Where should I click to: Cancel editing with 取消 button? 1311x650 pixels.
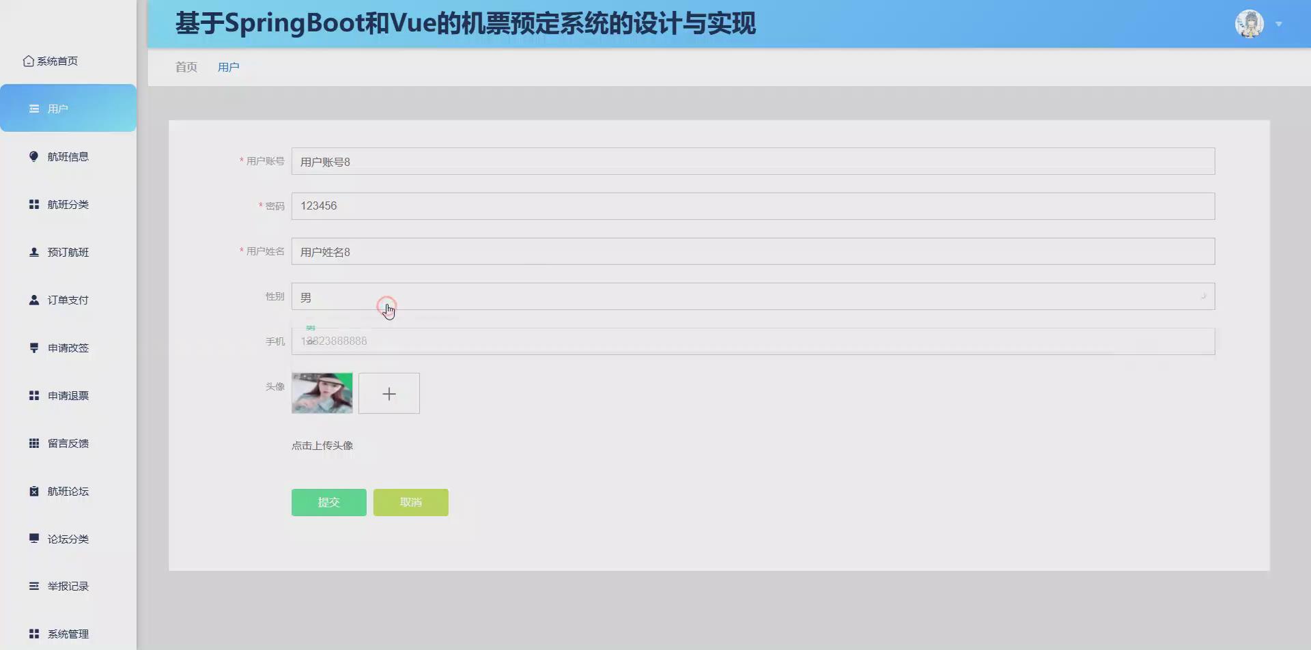[411, 503]
